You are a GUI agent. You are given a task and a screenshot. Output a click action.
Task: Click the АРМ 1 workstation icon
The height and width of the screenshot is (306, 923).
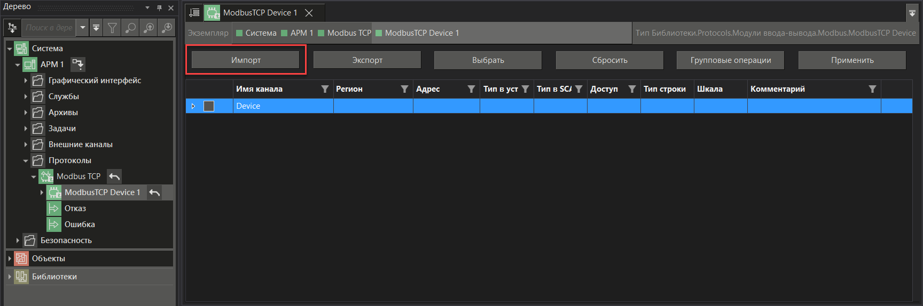[x=30, y=65]
